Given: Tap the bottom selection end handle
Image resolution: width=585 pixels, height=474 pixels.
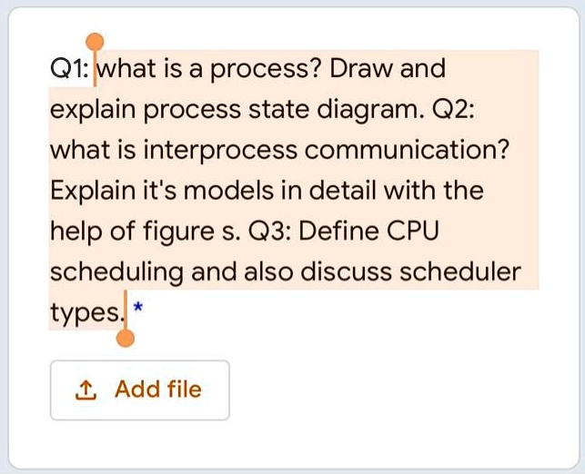Looking at the screenshot, I should coord(126,338).
